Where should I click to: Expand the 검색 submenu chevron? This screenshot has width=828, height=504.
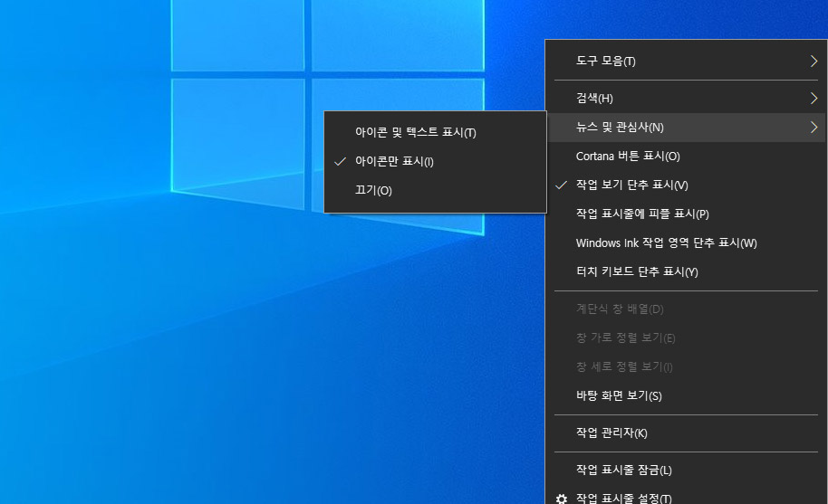(x=814, y=98)
